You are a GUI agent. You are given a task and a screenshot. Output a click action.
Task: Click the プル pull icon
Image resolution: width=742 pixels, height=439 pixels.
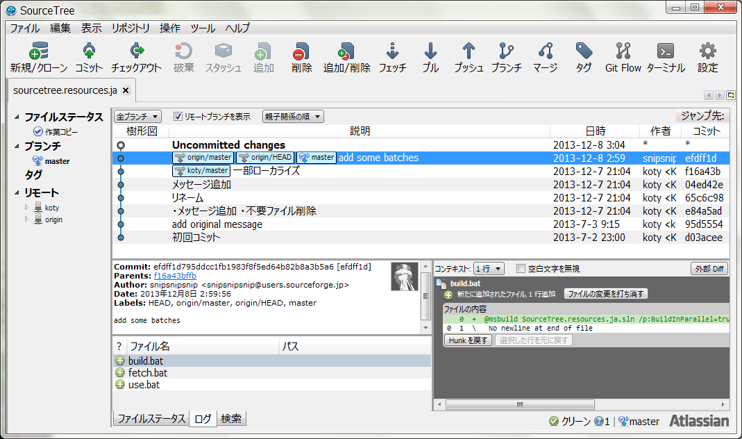click(430, 51)
